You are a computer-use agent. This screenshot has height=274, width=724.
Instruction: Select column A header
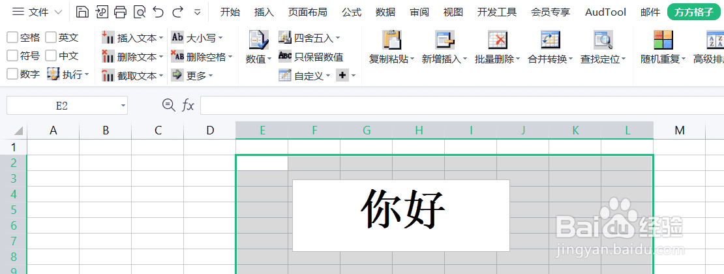[53, 130]
